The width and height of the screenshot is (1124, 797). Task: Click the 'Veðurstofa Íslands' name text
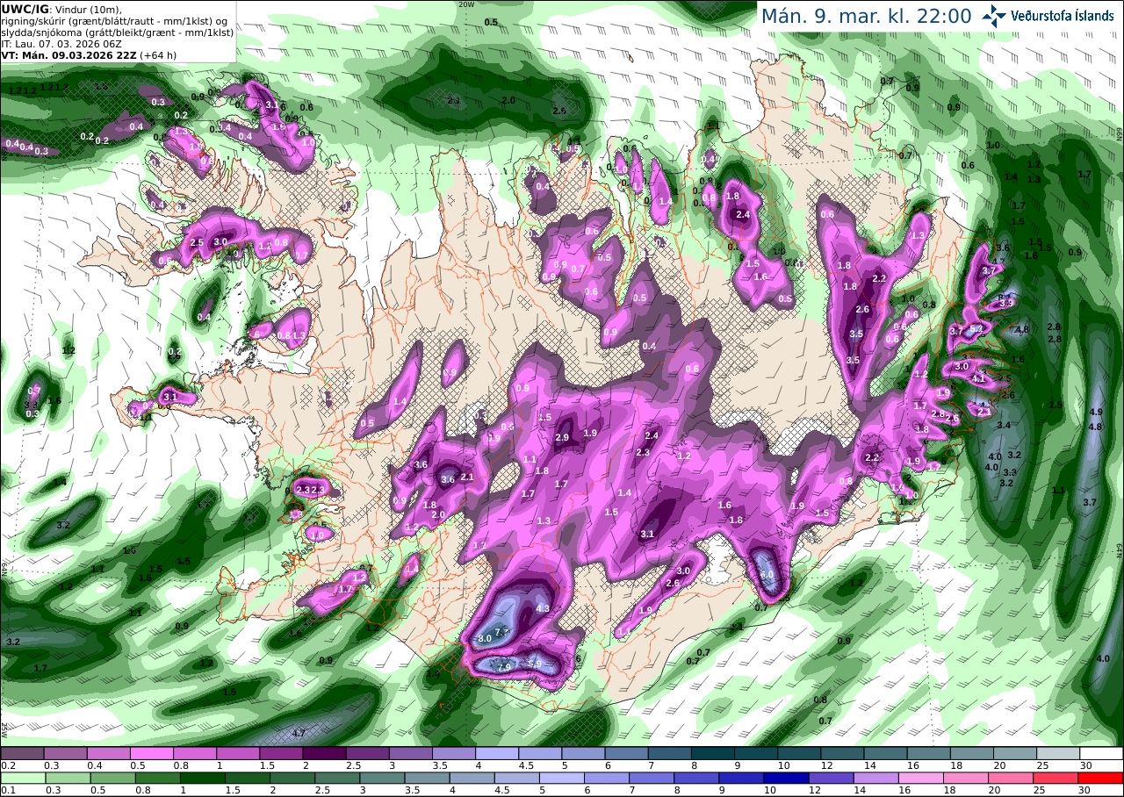click(1063, 16)
